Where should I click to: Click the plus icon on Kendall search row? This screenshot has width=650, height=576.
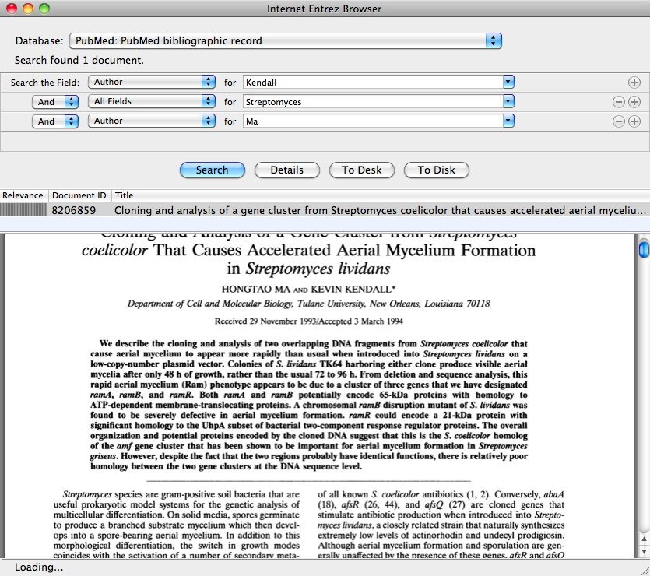(634, 82)
